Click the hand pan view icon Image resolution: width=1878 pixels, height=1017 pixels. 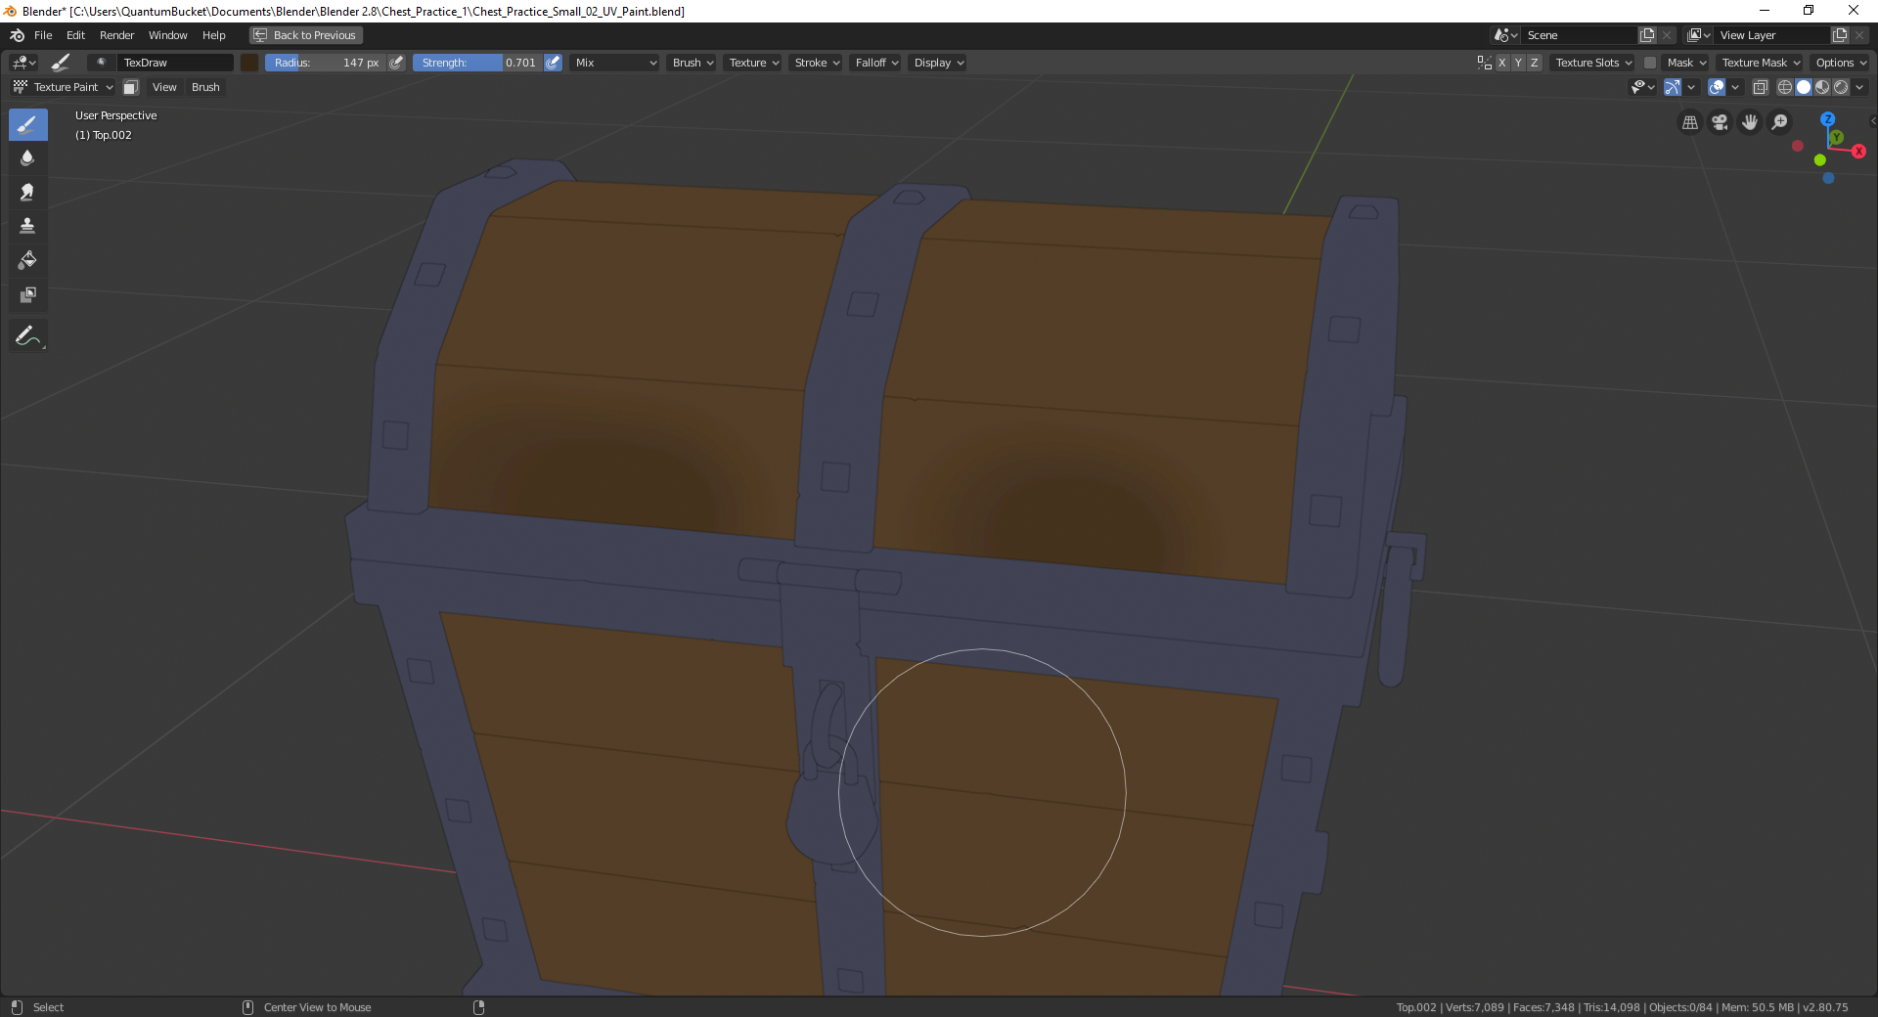1750,122
